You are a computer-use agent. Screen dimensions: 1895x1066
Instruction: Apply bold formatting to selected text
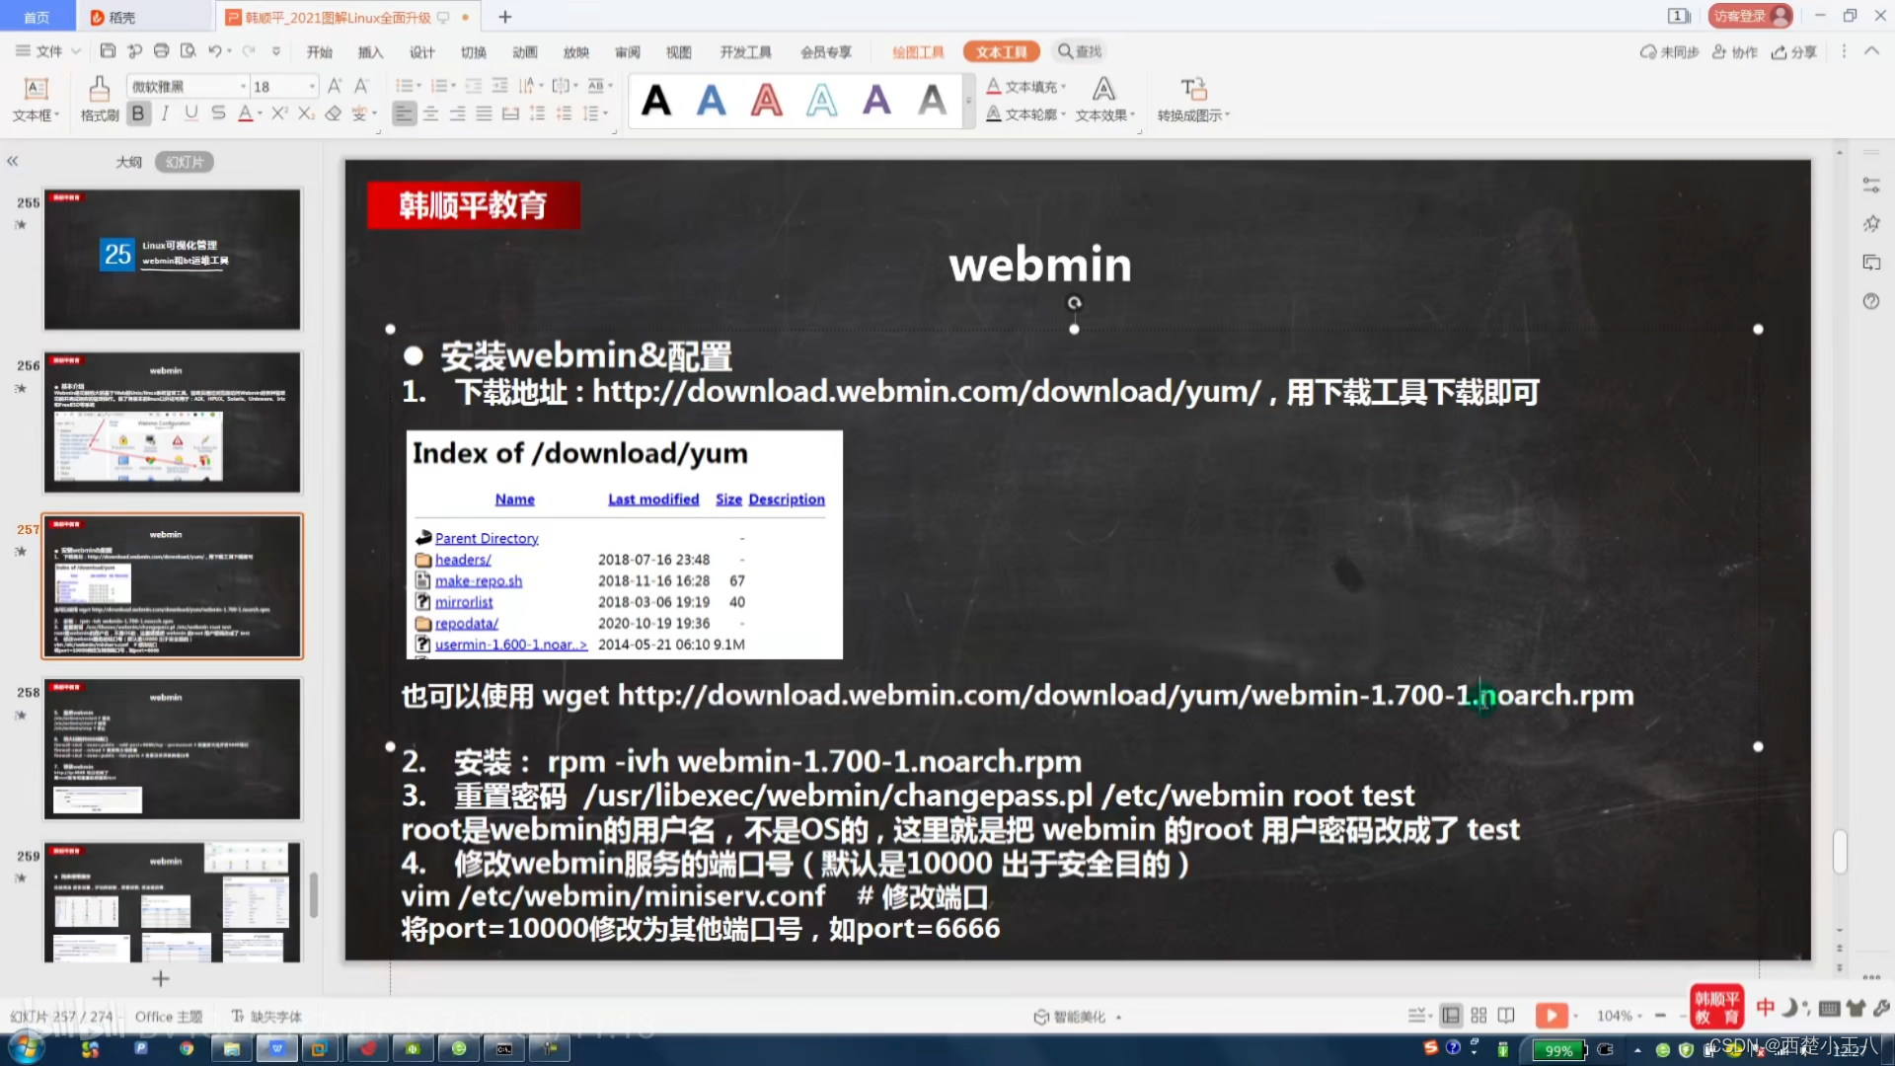pyautogui.click(x=138, y=114)
